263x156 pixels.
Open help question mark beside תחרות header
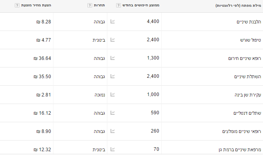tap(90, 5)
